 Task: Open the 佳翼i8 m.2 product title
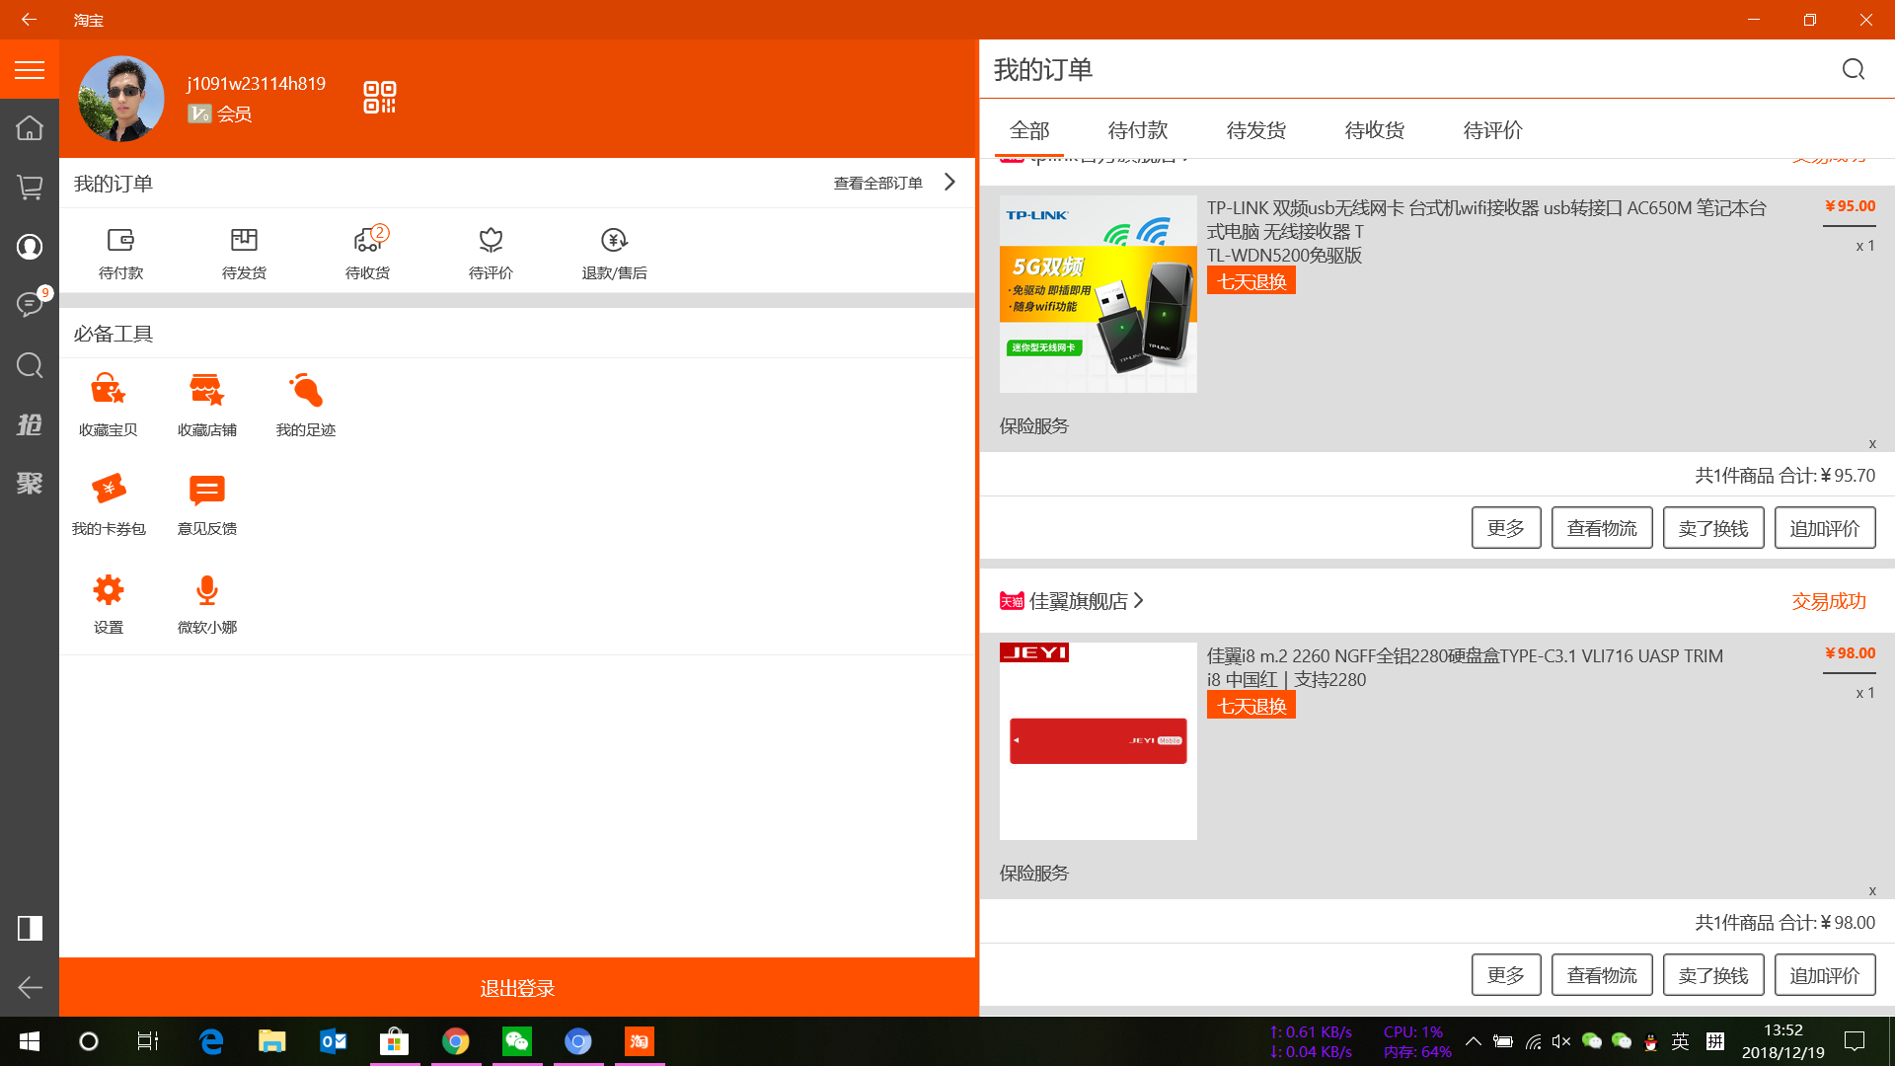pyautogui.click(x=1465, y=667)
